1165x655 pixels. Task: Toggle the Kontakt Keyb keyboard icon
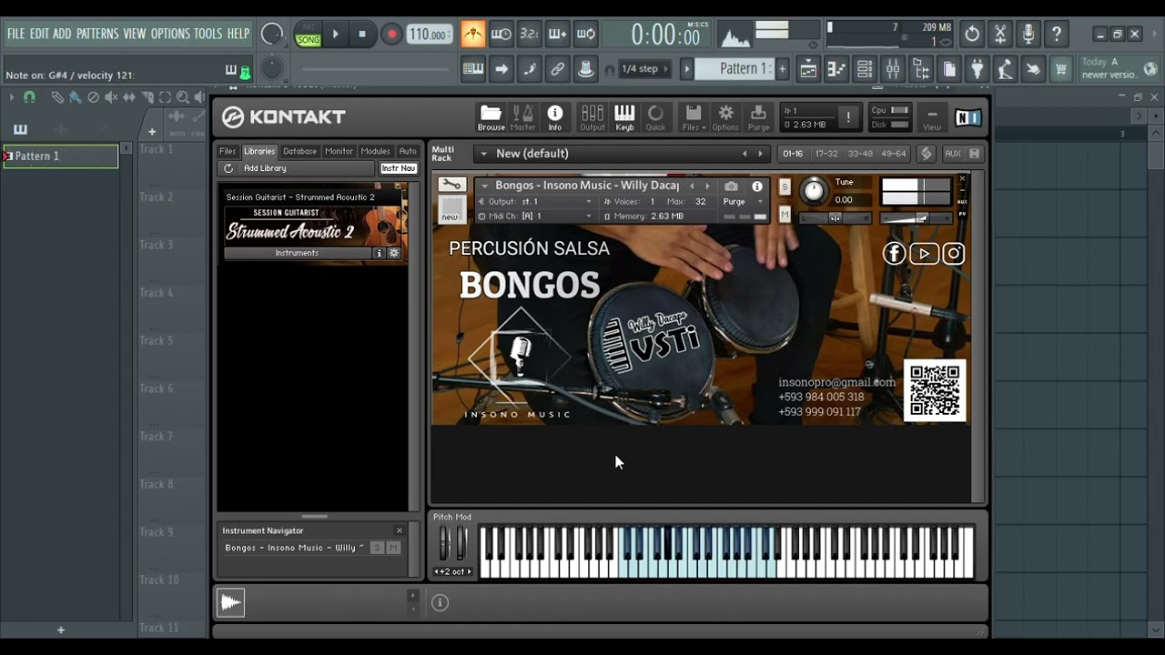(x=624, y=117)
